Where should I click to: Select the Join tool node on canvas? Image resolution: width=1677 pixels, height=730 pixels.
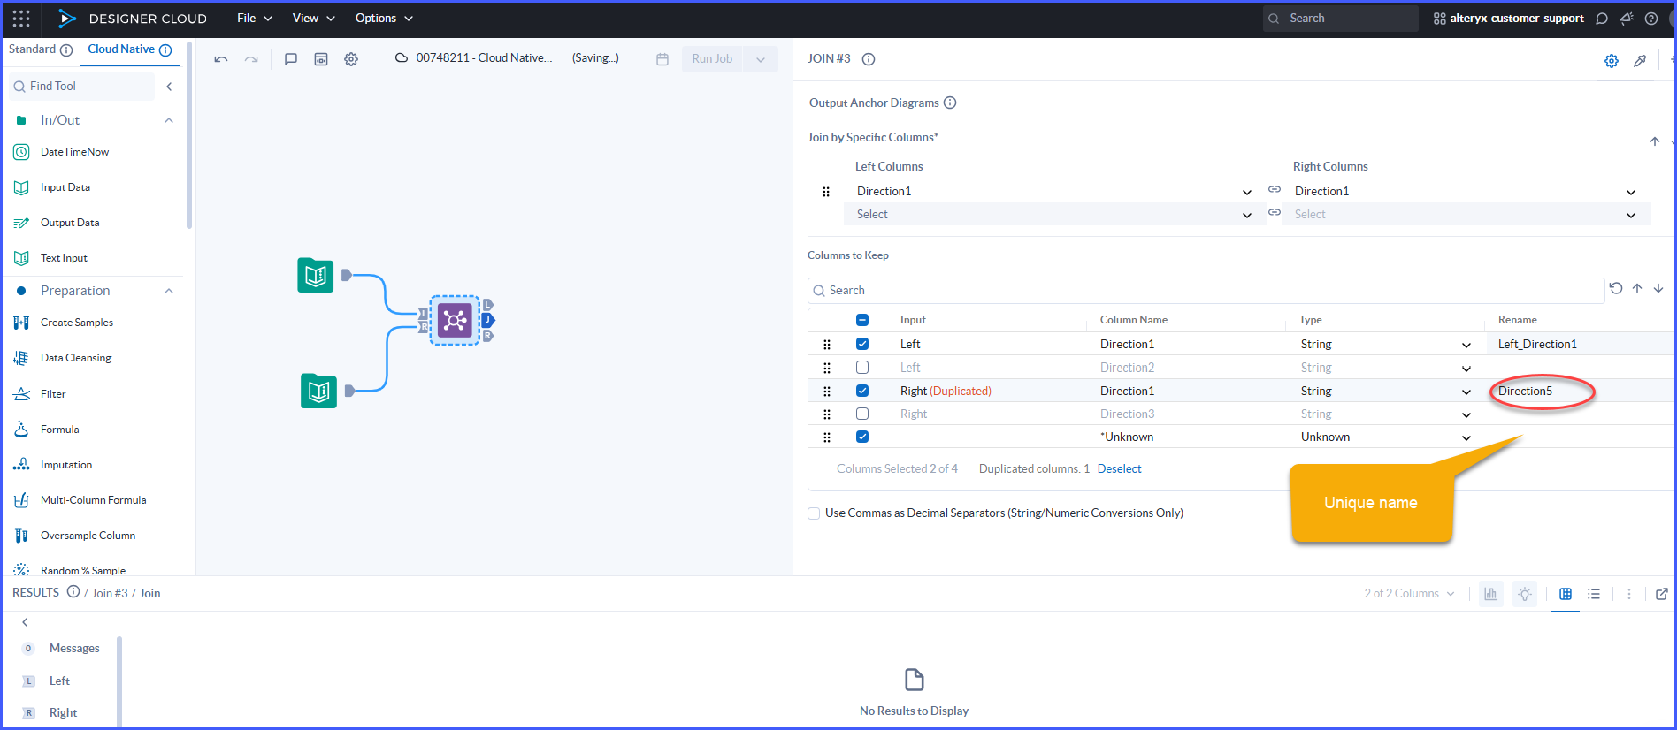point(455,320)
